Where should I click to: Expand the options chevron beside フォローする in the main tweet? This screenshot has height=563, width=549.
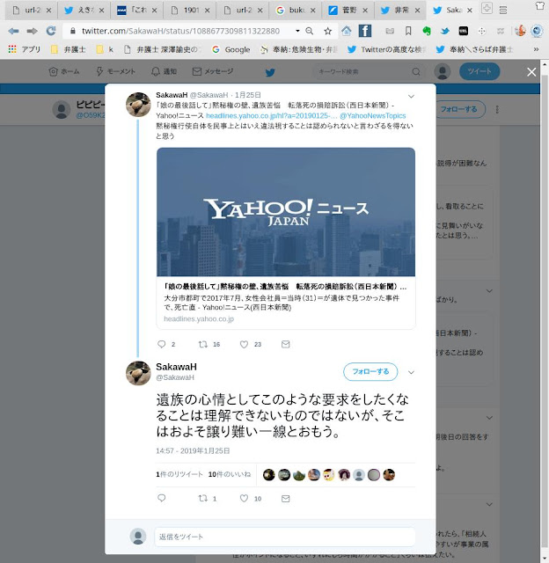[x=411, y=372]
